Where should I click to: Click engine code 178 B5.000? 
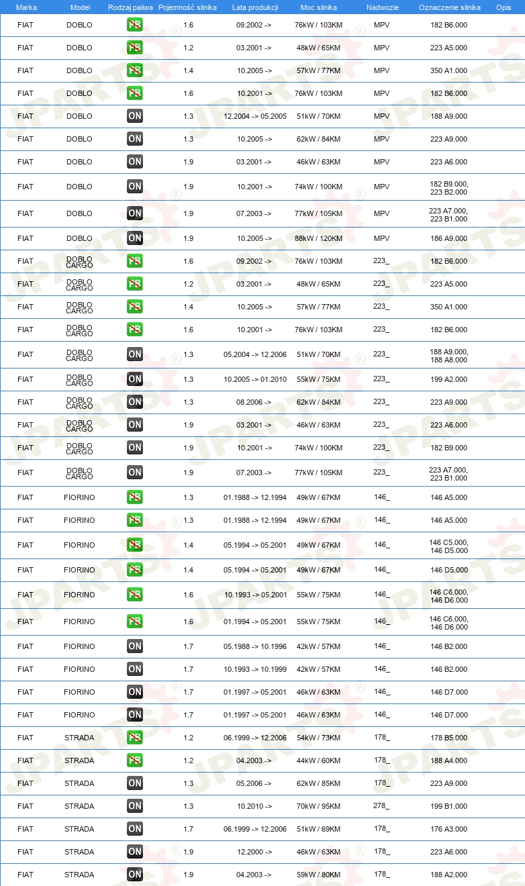click(x=449, y=738)
